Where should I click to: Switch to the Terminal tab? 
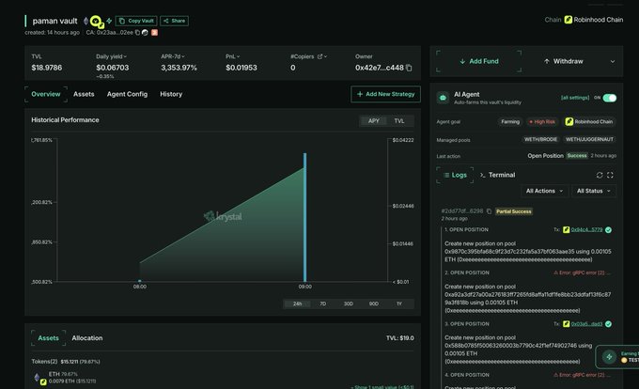[498, 175]
